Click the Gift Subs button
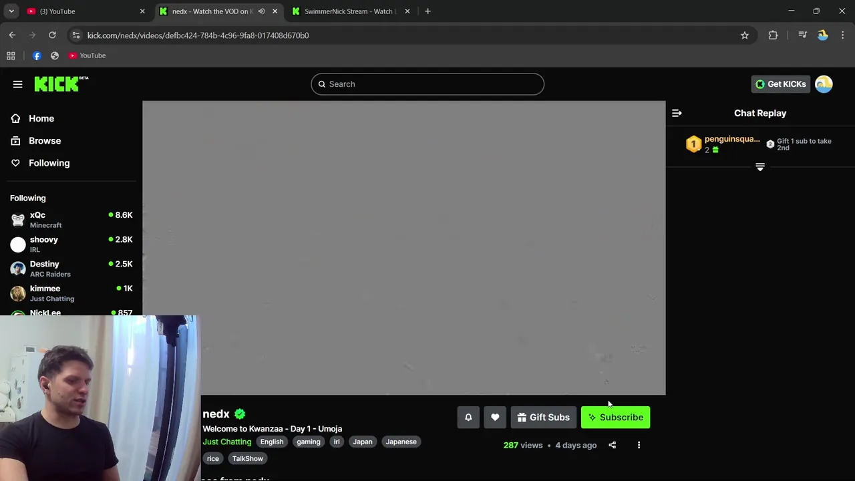Viewport: 855px width, 481px height. pyautogui.click(x=543, y=418)
